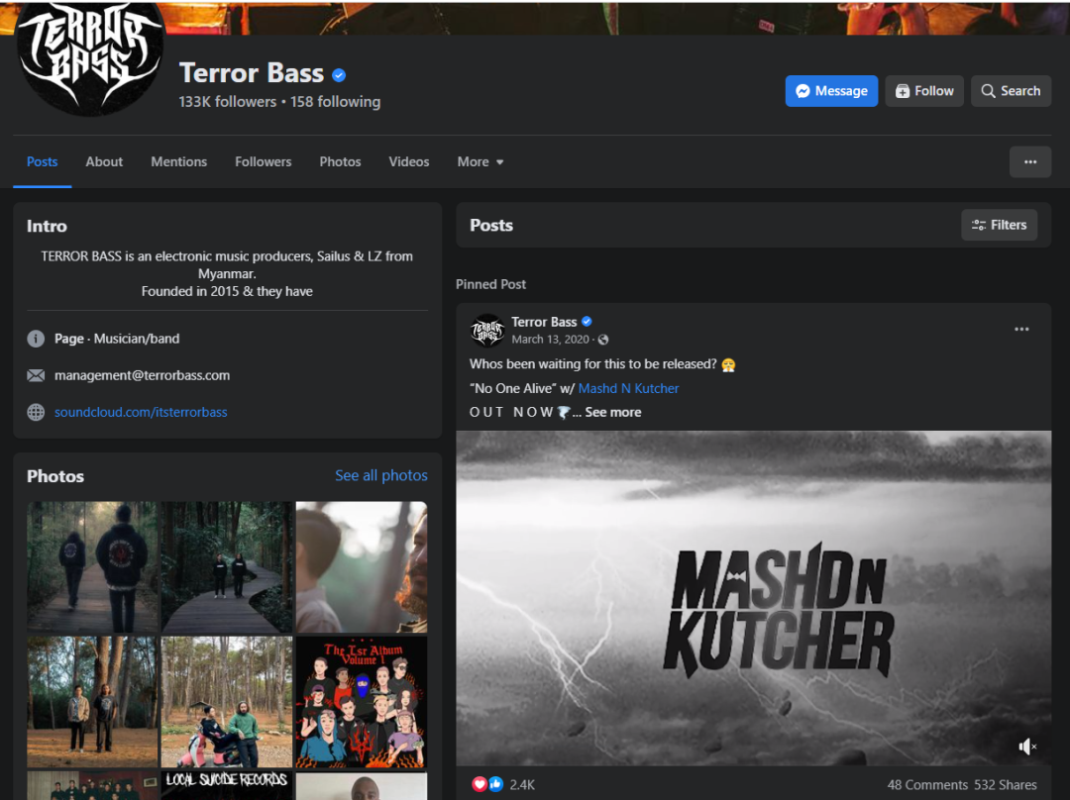Expand the More dropdown in tab bar
This screenshot has width=1070, height=800.
[481, 161]
